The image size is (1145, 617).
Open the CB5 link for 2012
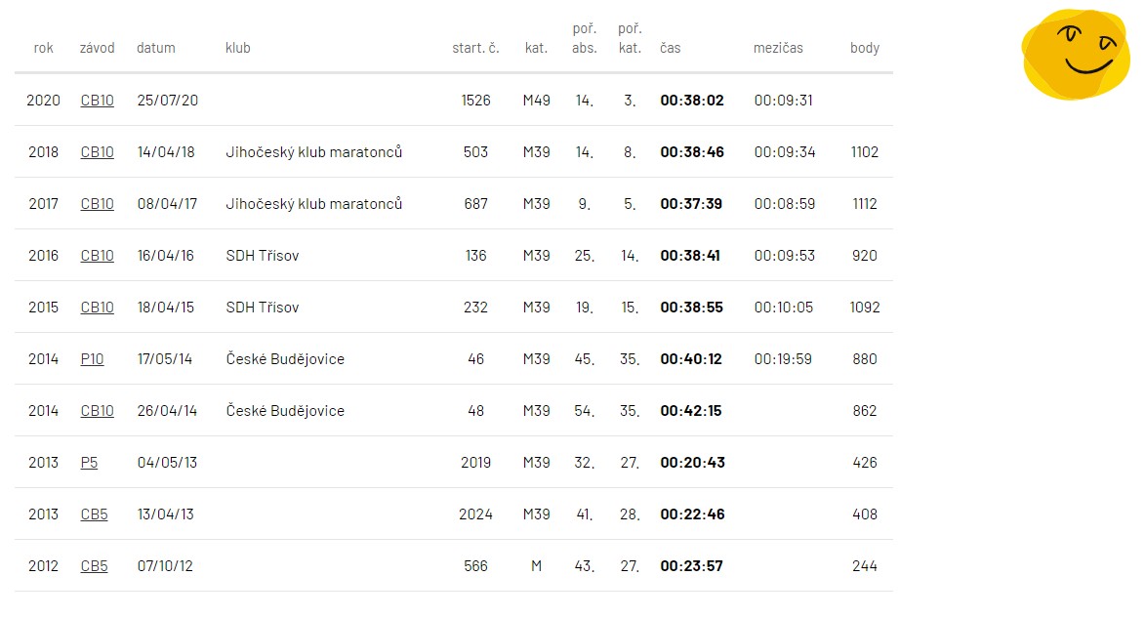[x=95, y=566]
